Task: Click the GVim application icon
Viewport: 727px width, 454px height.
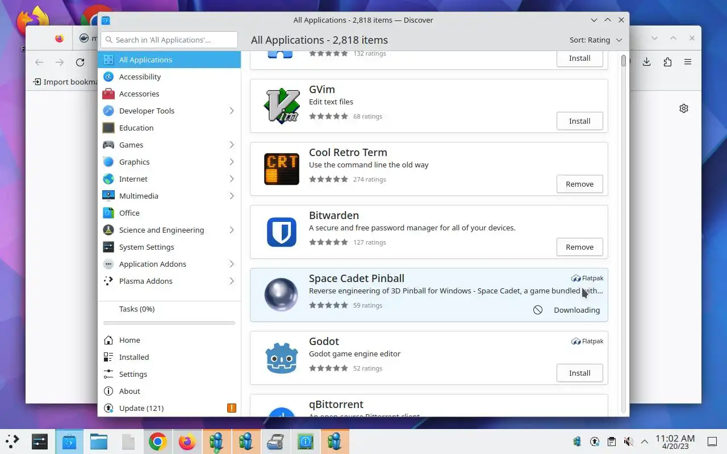Action: (x=282, y=106)
